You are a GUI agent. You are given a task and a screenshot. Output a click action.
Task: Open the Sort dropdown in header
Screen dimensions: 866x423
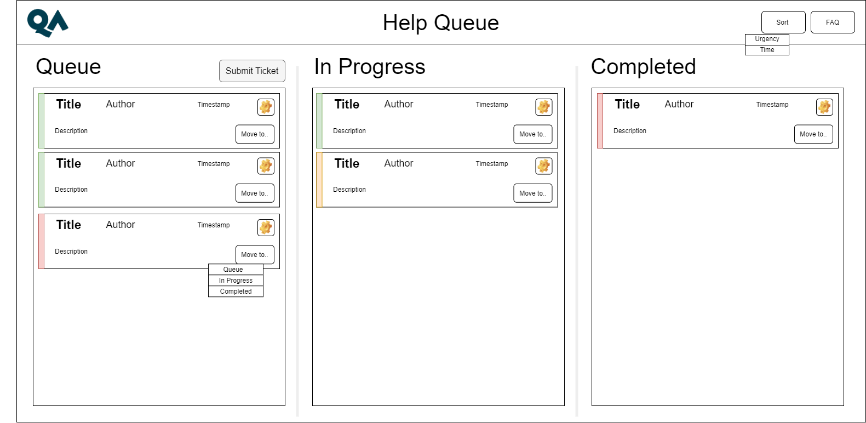click(x=783, y=22)
